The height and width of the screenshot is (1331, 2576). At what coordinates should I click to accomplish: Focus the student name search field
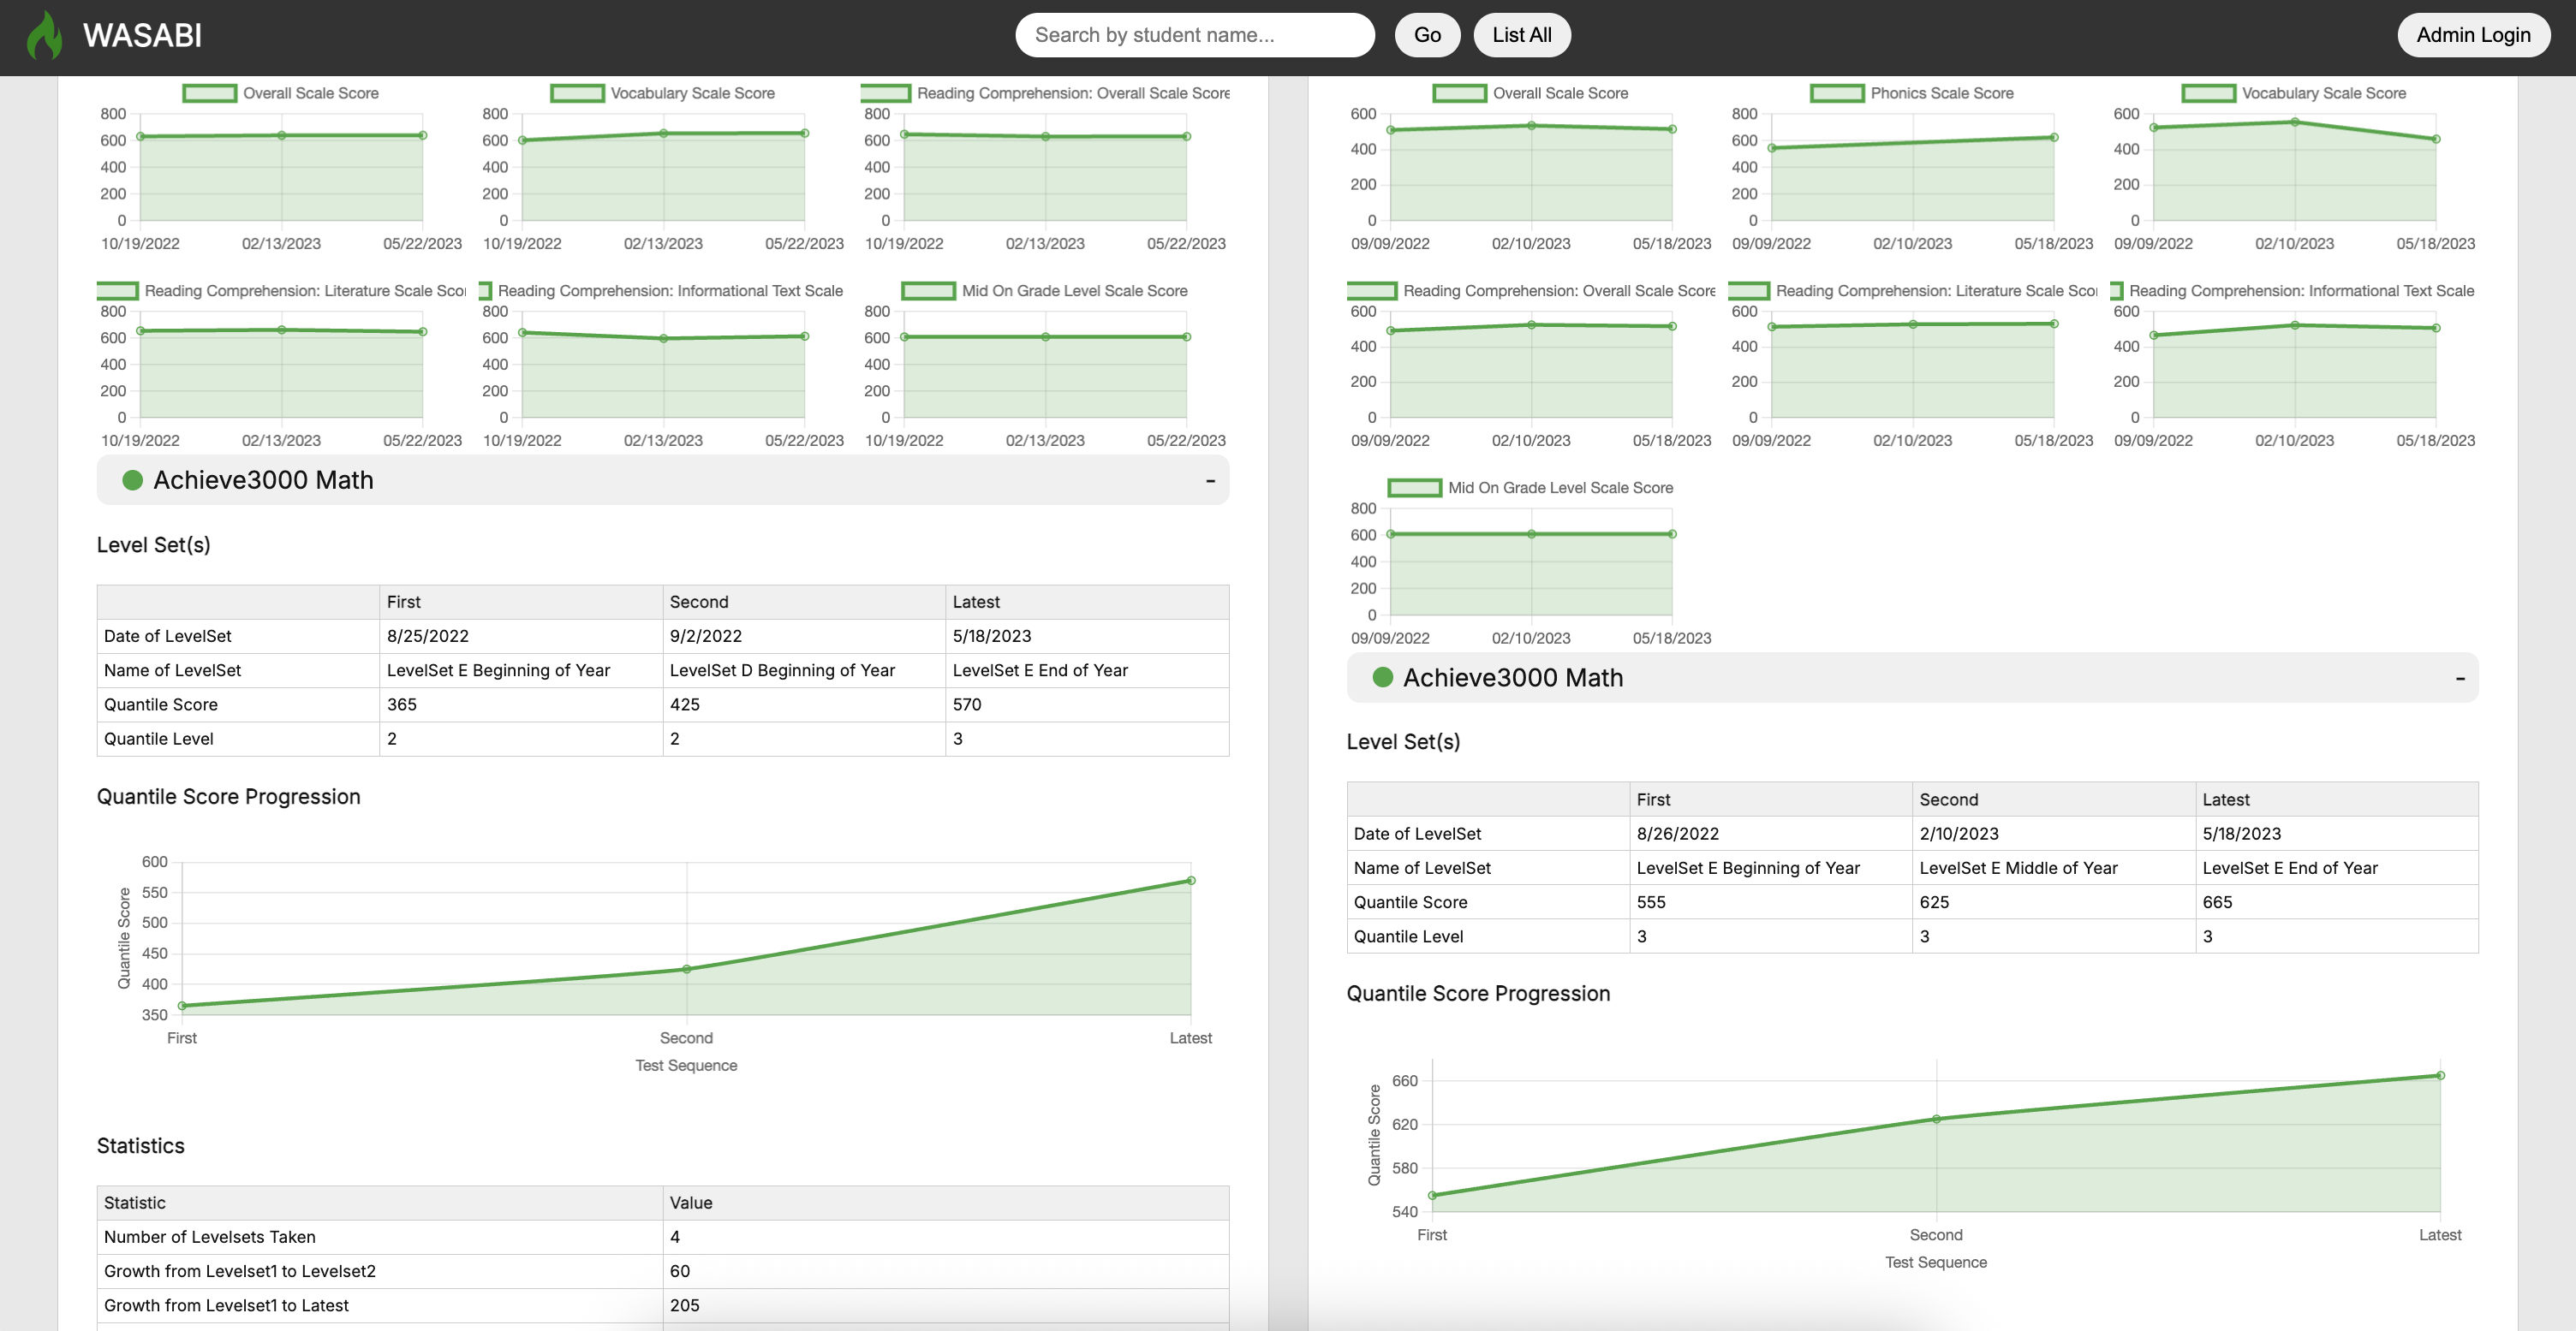(1194, 35)
